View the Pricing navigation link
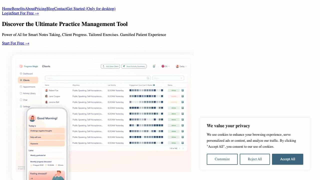Screen dimensions: 320x180 coord(40,9)
